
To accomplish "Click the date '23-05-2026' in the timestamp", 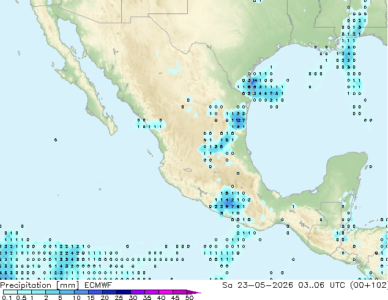I will pos(265,285).
